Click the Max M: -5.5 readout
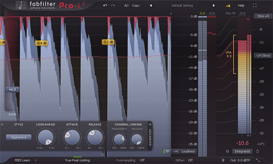Screen dimensions: 273x164 (x=235, y=13)
